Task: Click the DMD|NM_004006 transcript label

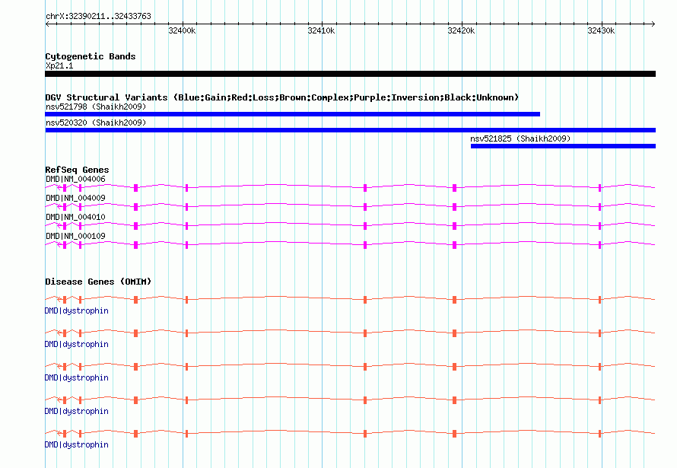Action: 75,179
